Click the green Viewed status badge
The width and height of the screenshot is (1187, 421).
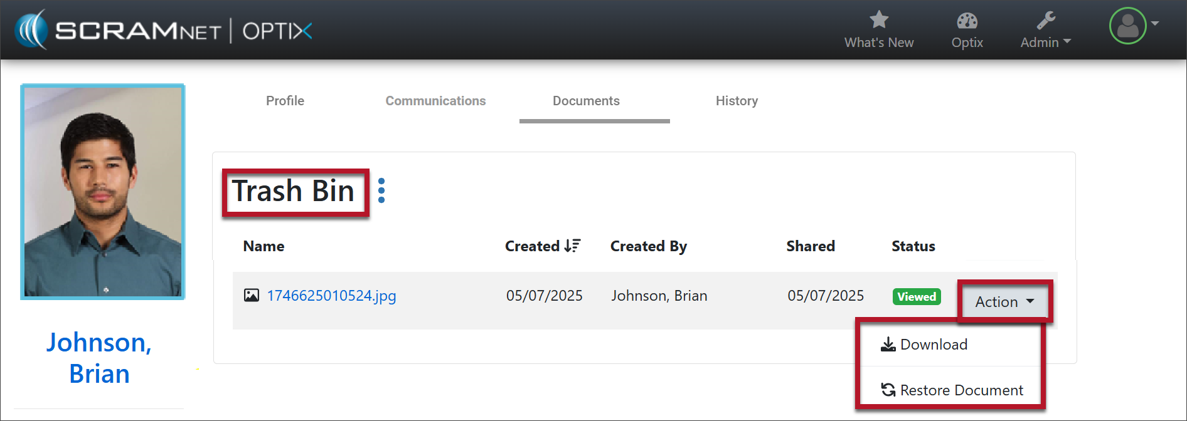(x=916, y=296)
